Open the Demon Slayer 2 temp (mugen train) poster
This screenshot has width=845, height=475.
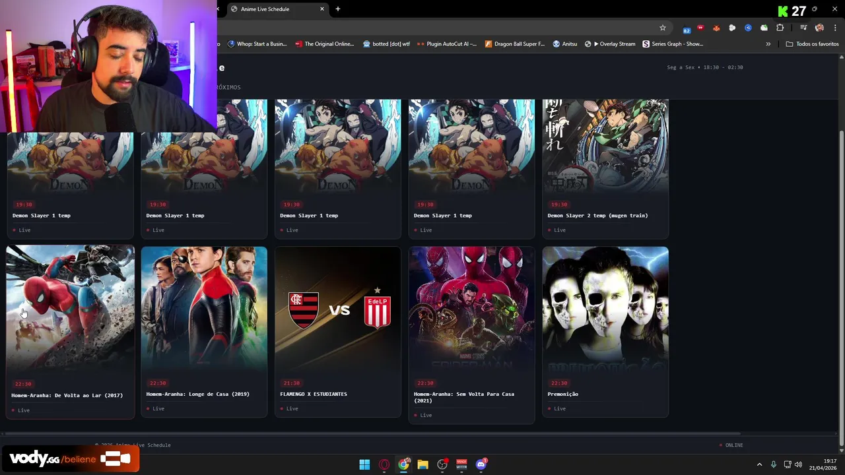click(605, 146)
